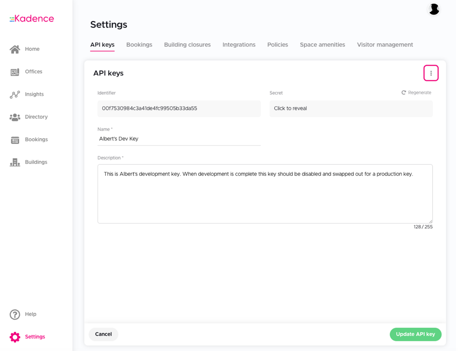
Task: Open Offices via its floor-plan icon
Action: point(15,72)
